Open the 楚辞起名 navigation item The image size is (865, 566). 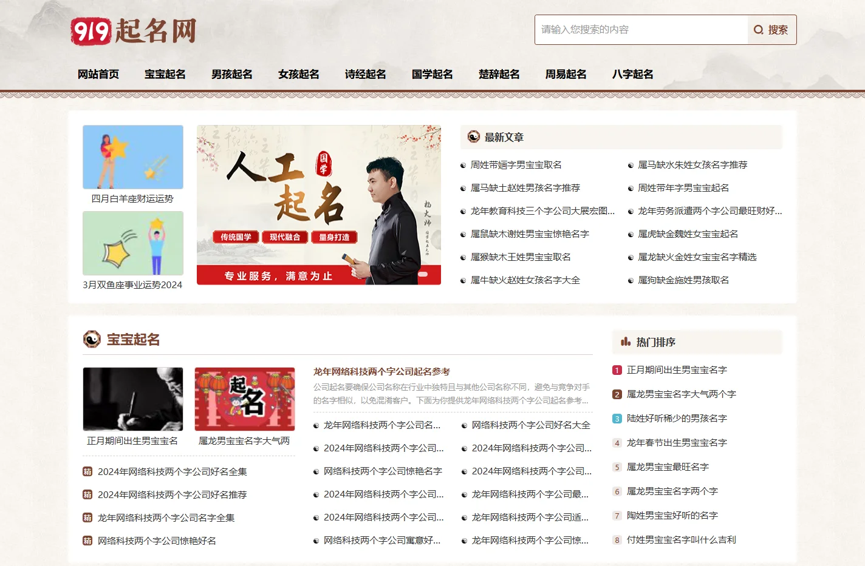tap(499, 74)
